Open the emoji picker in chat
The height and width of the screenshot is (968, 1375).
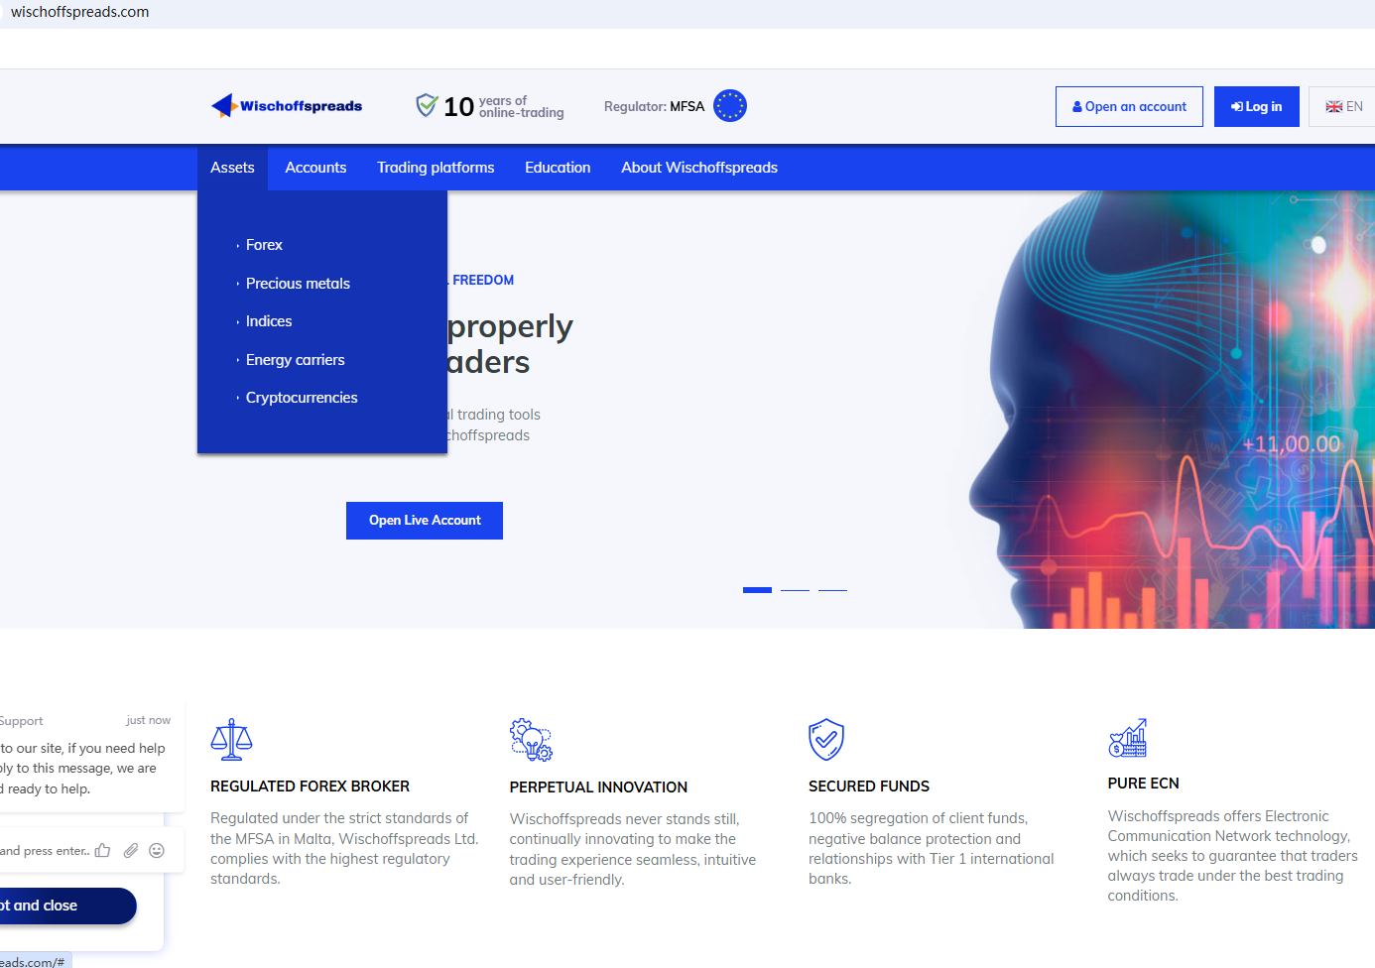(x=157, y=850)
